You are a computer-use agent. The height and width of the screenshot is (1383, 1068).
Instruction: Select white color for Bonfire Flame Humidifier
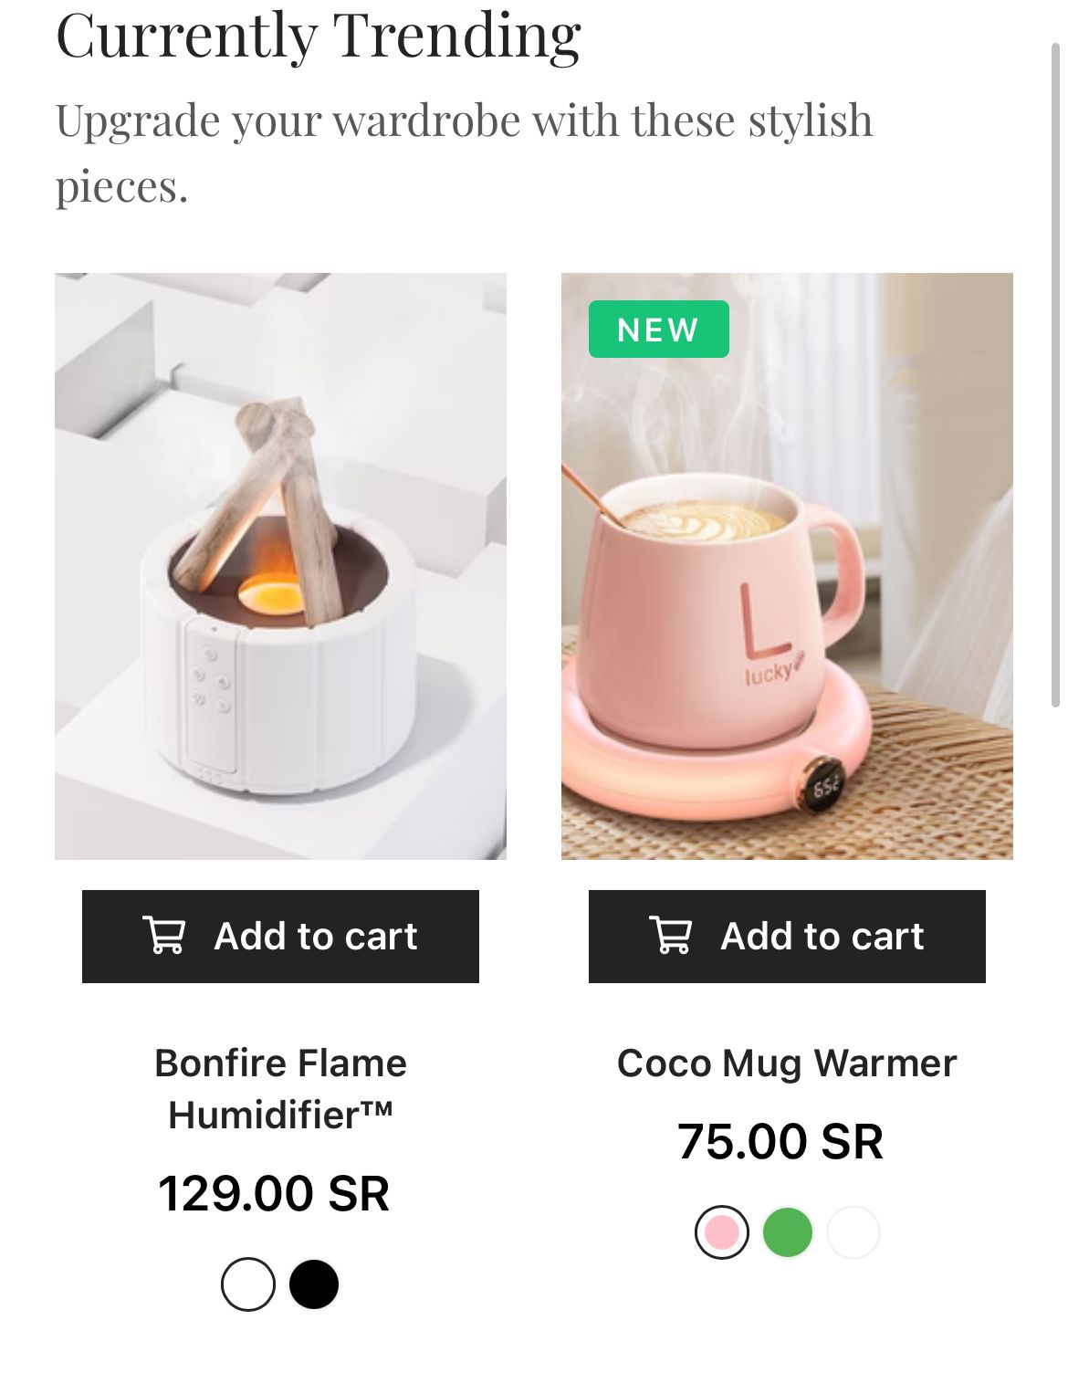(248, 1284)
